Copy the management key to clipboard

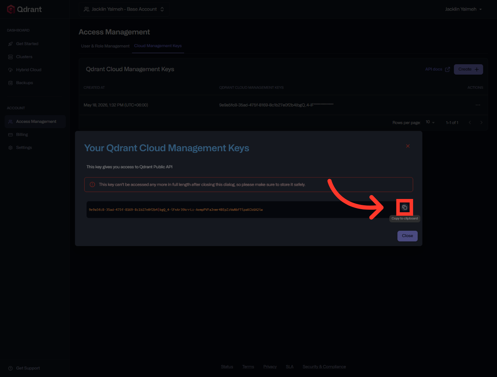(405, 207)
